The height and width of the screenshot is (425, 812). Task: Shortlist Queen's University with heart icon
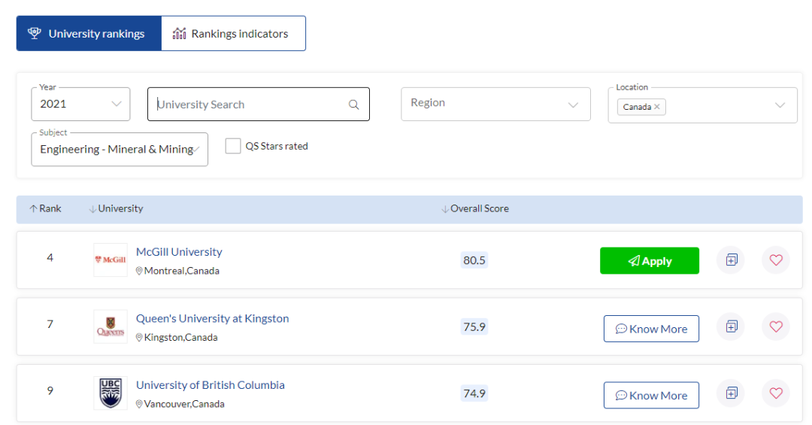tap(776, 327)
